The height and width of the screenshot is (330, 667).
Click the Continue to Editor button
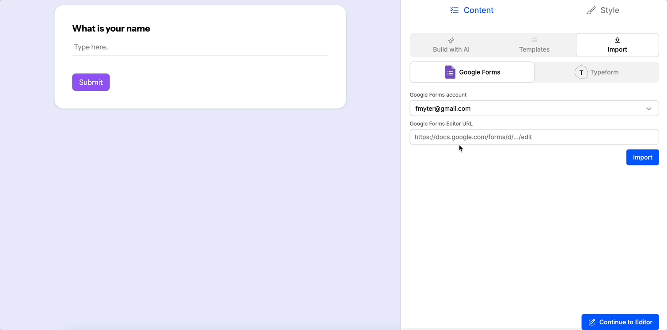(x=620, y=322)
